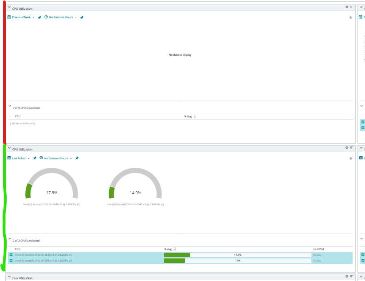Click the calendar icon beside Last Polled
The image size is (365, 281).
[x=9, y=158]
